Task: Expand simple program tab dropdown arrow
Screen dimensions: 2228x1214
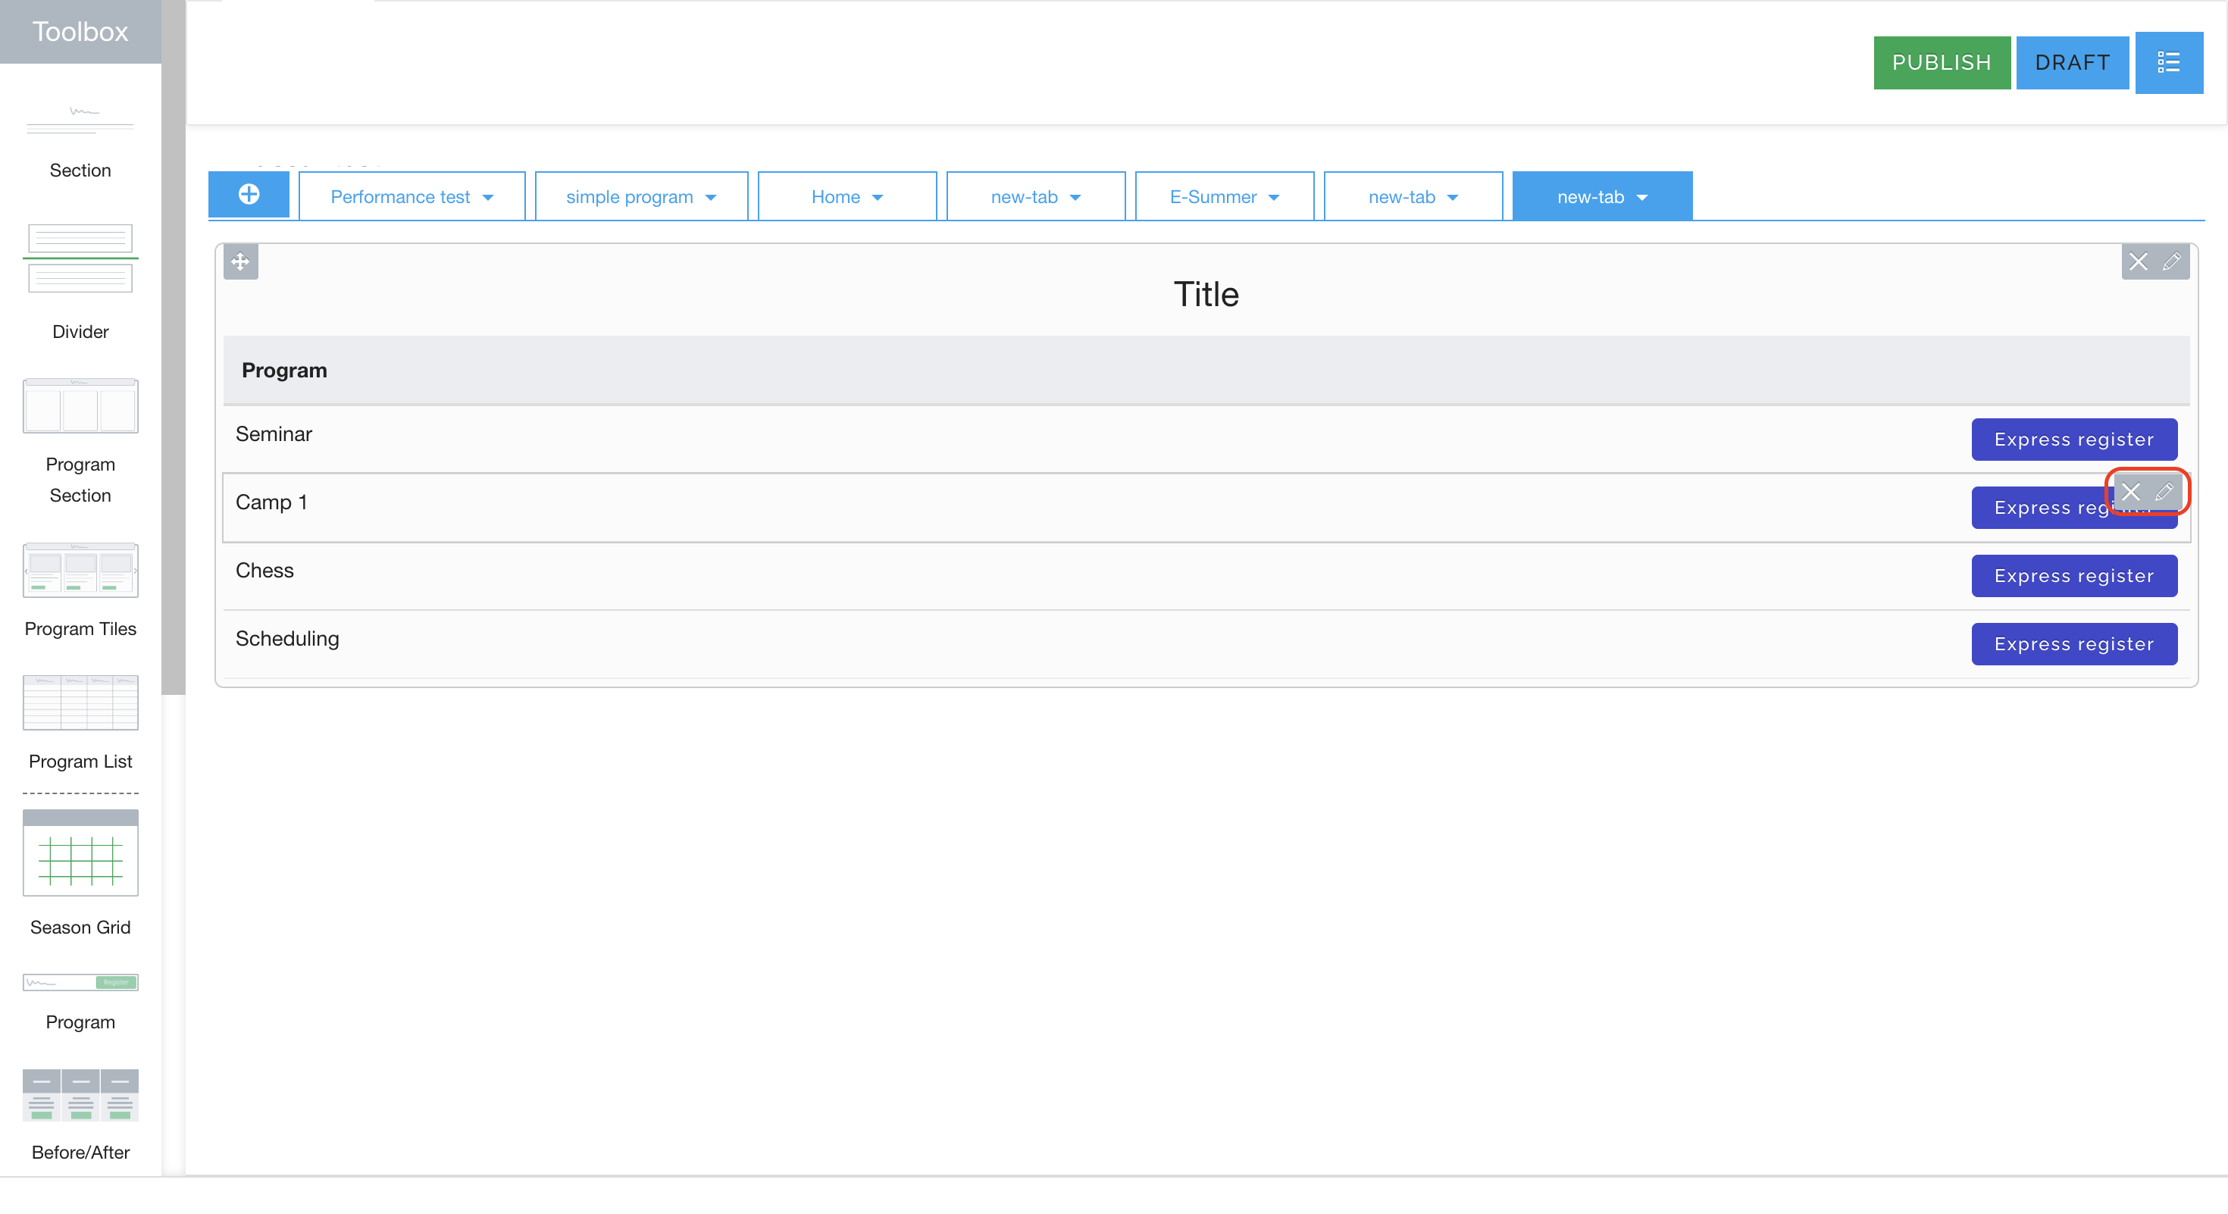Action: point(711,197)
